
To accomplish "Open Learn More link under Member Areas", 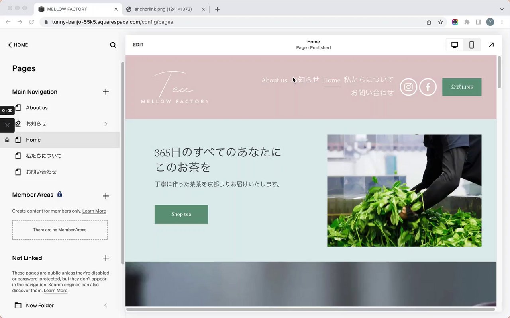I will 94,211.
